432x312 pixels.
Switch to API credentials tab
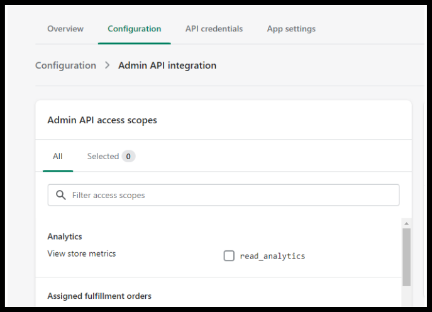tap(214, 29)
